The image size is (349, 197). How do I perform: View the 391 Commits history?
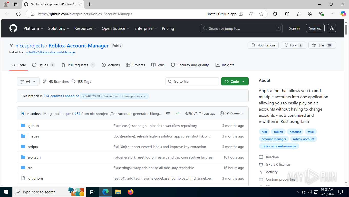click(x=231, y=113)
